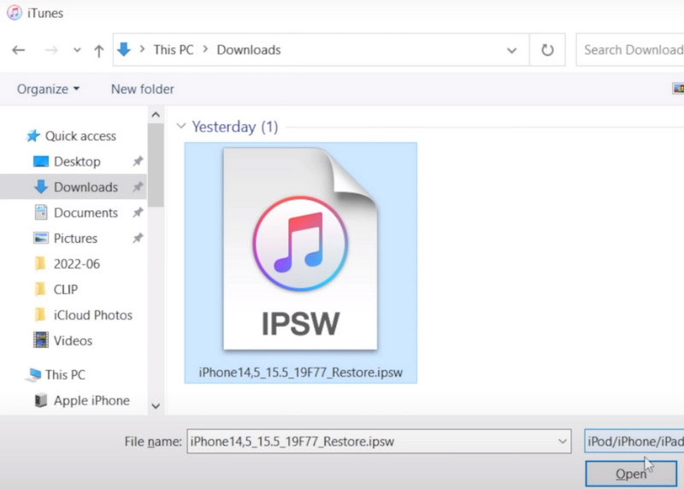Screen dimensions: 684x490
Task: Focus the Search Downloads field
Action: (x=630, y=50)
